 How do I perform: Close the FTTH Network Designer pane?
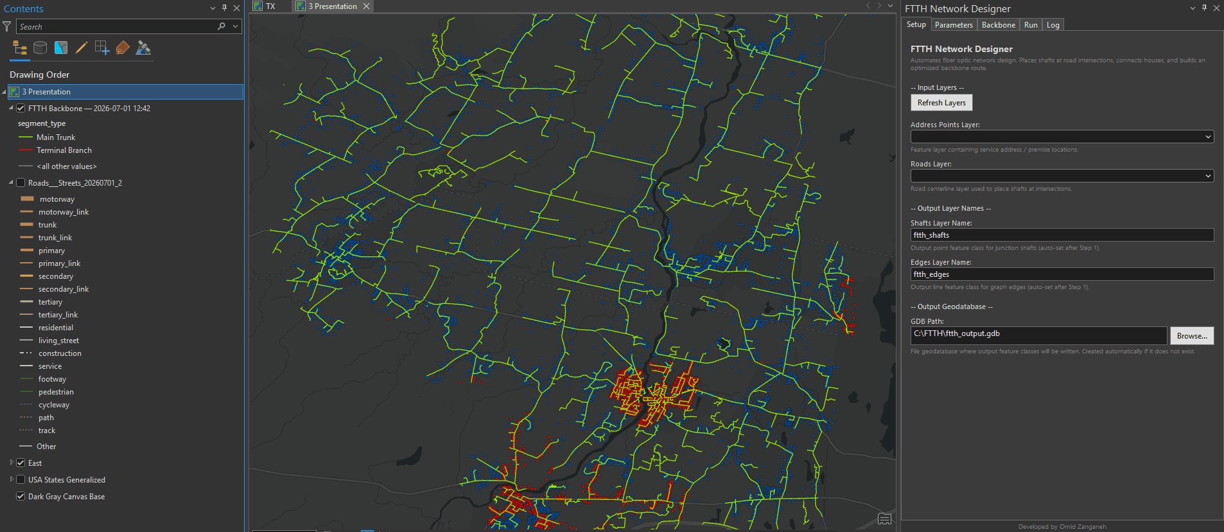pyautogui.click(x=1216, y=8)
